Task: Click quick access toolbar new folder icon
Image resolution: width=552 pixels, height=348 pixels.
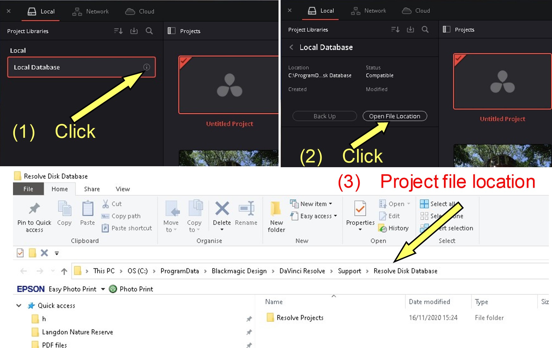Action: pos(32,253)
